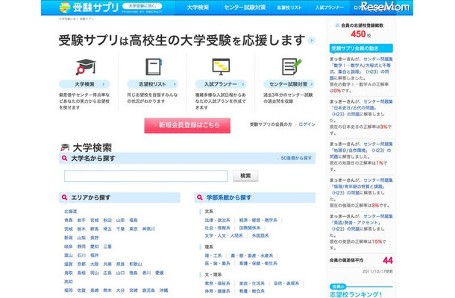Select 山梨 prefecture
The image size is (455, 298).
click(81, 238)
